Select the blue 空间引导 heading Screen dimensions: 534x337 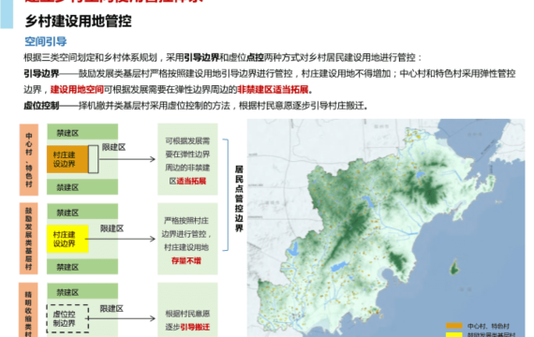click(46, 41)
